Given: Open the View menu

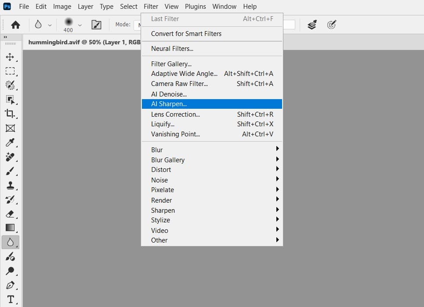Looking at the screenshot, I should [171, 7].
